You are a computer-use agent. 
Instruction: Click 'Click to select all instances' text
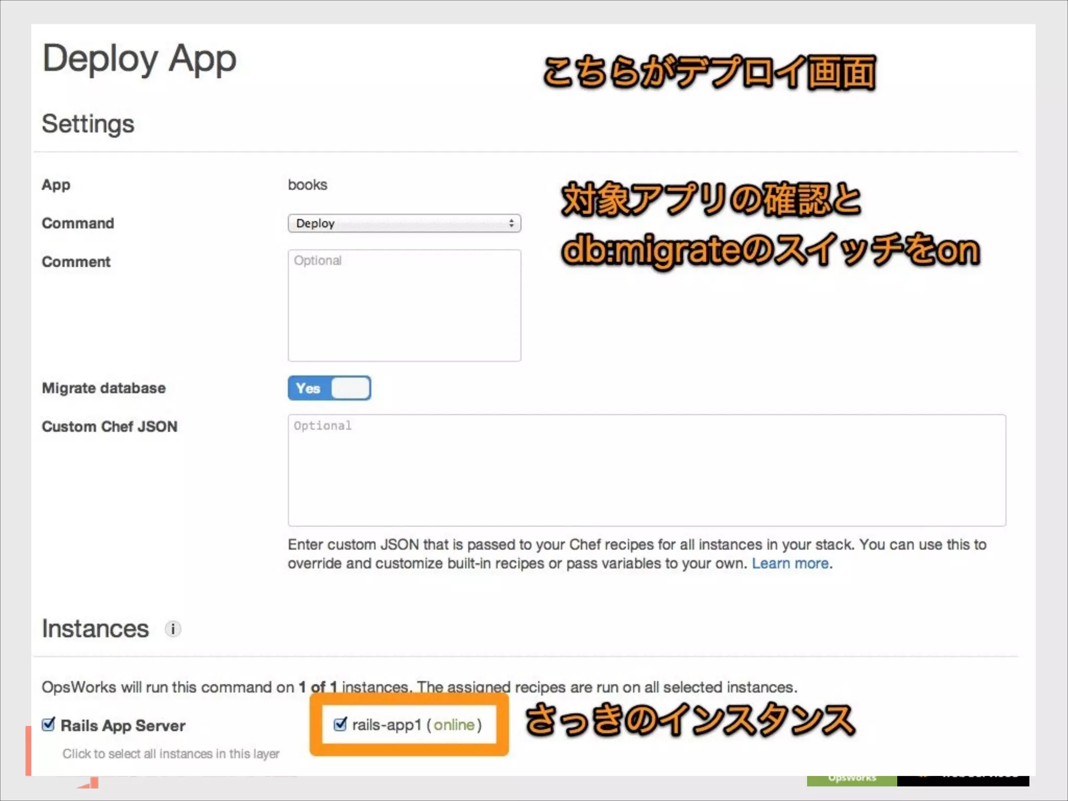(171, 754)
